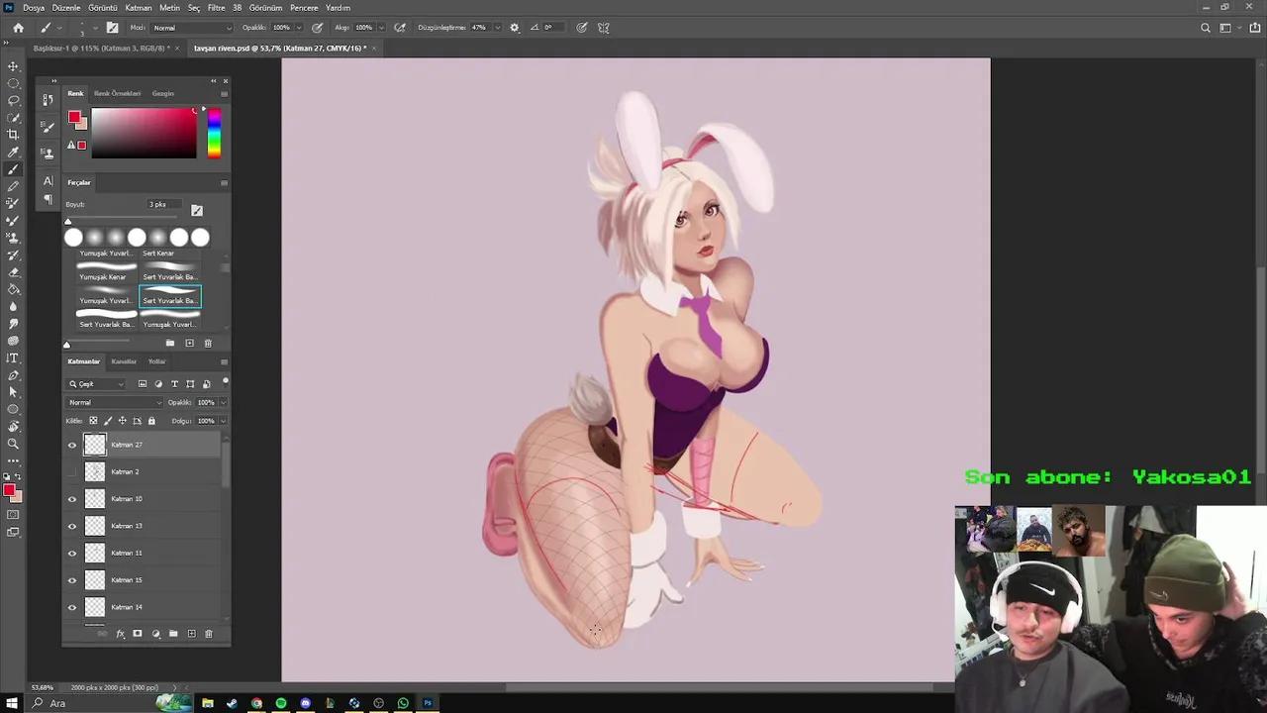Switch to the tavşan riven.psd document tab

282,48
